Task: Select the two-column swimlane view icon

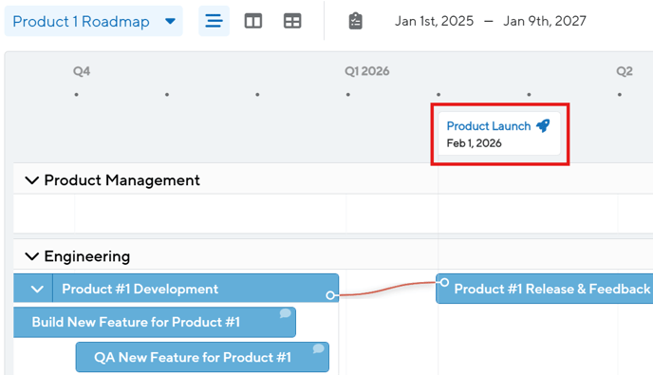Action: point(253,21)
